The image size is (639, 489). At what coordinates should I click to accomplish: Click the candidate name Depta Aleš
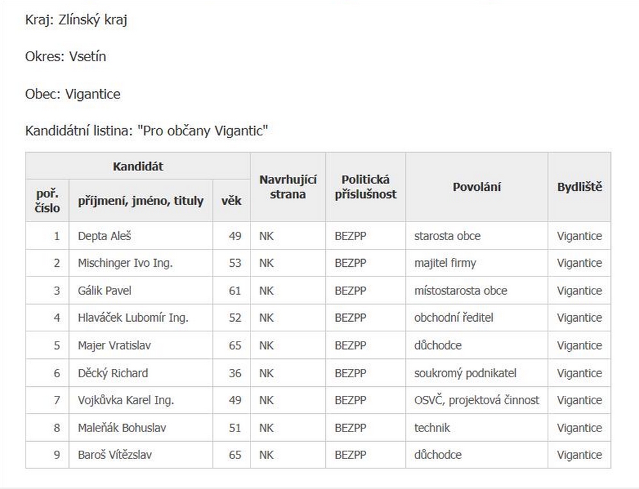pos(104,236)
